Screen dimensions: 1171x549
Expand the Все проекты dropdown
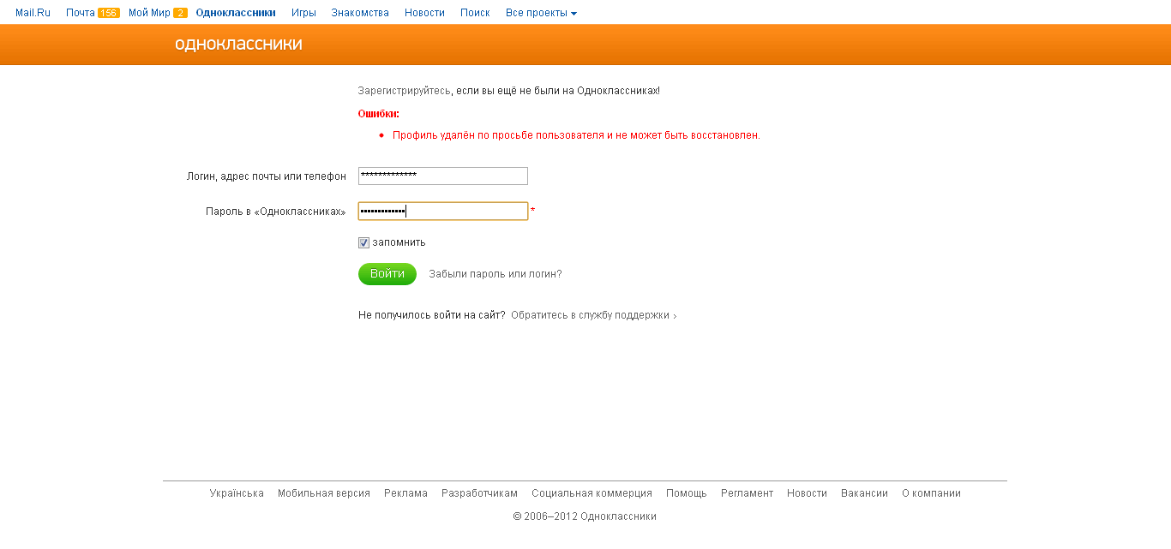[x=541, y=13]
